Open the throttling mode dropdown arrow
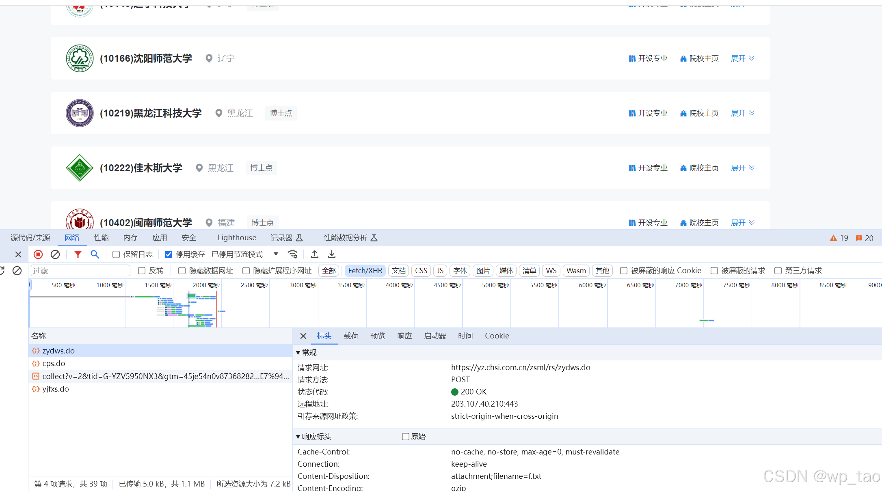Screen dimensions: 882x491 276,254
